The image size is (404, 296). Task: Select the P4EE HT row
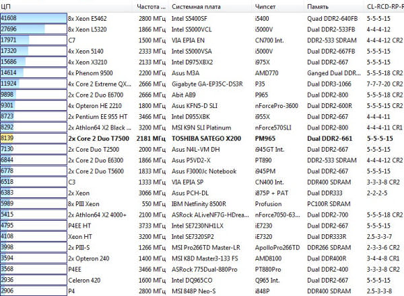pyautogui.click(x=202, y=226)
